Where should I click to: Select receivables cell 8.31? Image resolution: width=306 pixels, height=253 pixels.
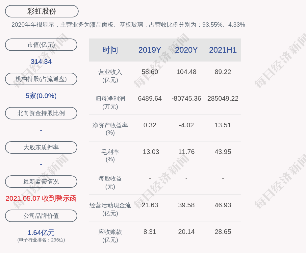[x=150, y=232]
